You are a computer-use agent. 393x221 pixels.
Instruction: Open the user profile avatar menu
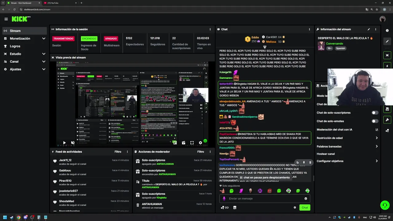383,19
